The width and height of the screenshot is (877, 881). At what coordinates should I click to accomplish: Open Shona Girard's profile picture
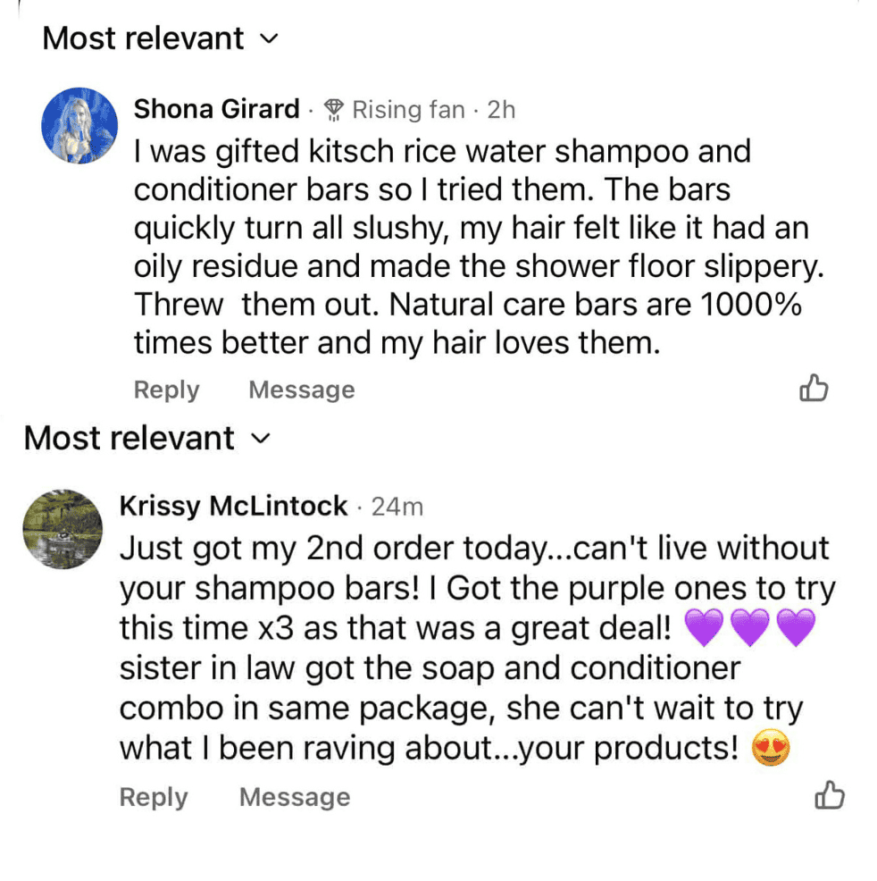pos(80,126)
